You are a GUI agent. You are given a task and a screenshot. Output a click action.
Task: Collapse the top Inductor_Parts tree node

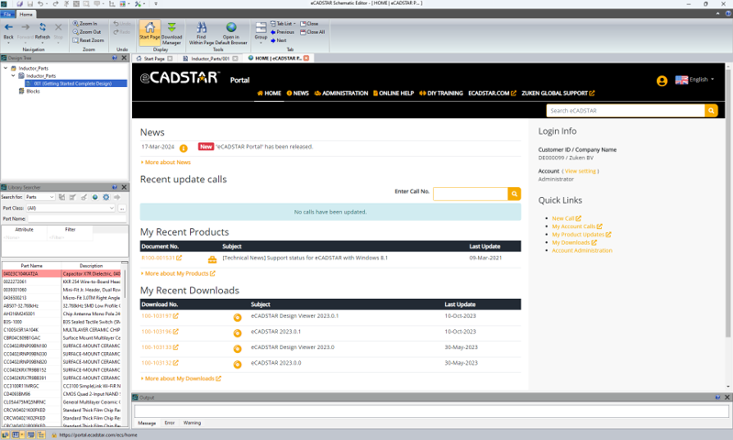click(x=6, y=68)
